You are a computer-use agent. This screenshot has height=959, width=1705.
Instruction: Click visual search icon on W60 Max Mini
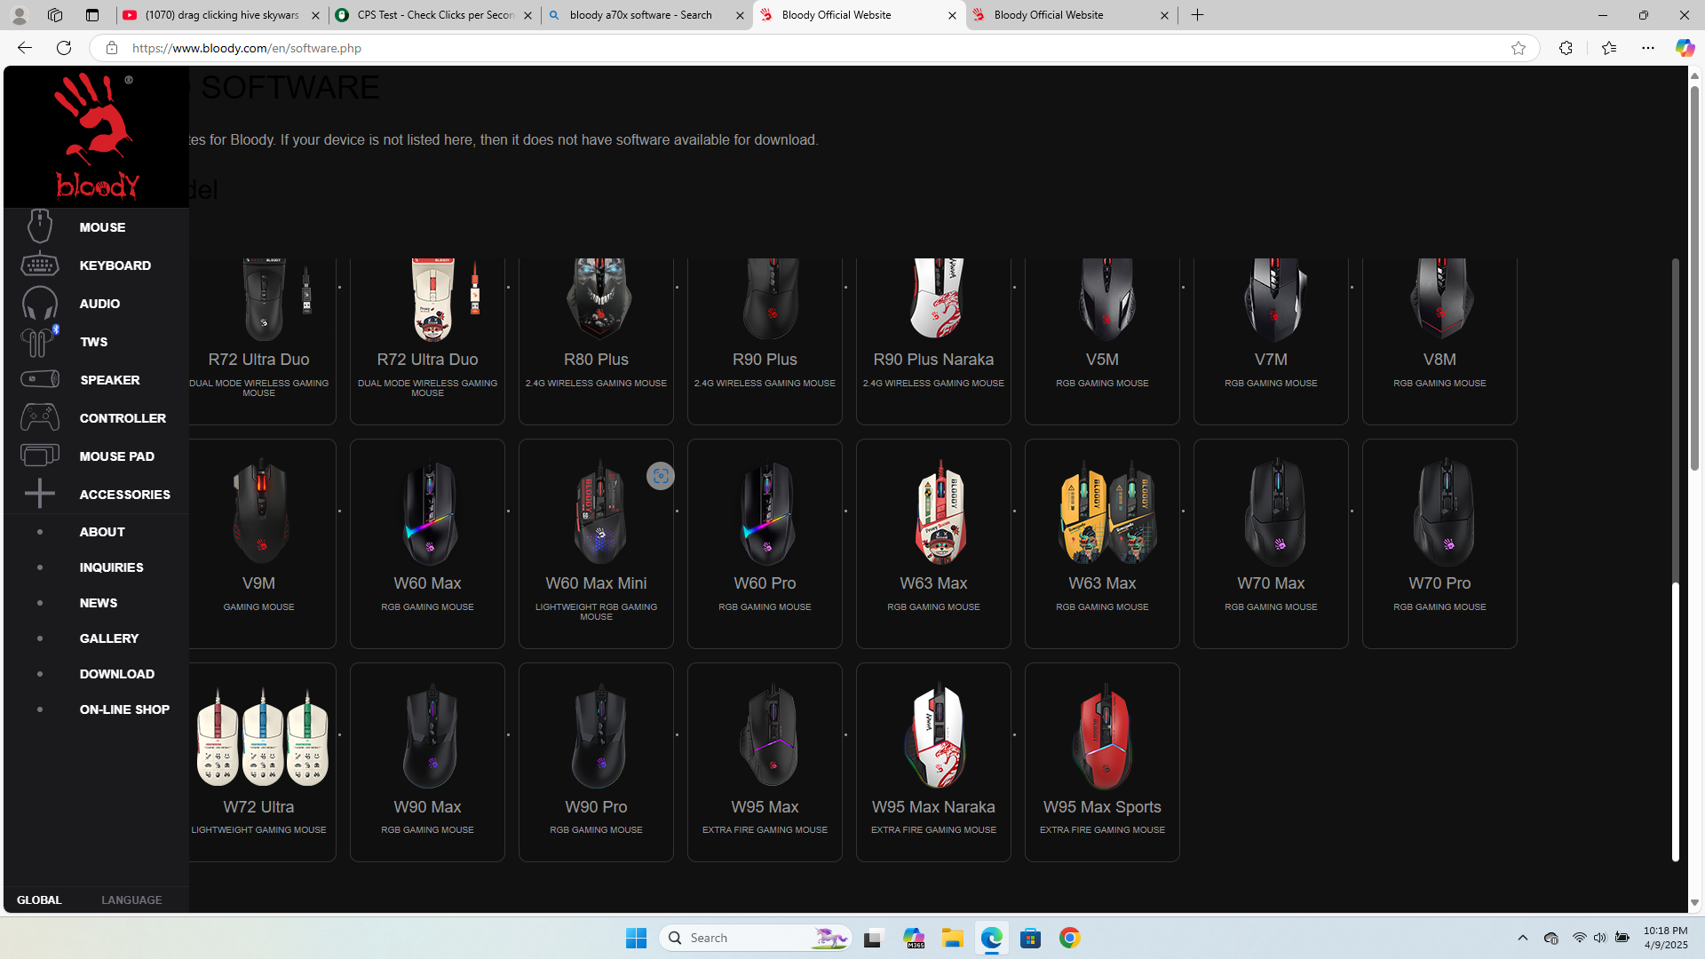(660, 476)
